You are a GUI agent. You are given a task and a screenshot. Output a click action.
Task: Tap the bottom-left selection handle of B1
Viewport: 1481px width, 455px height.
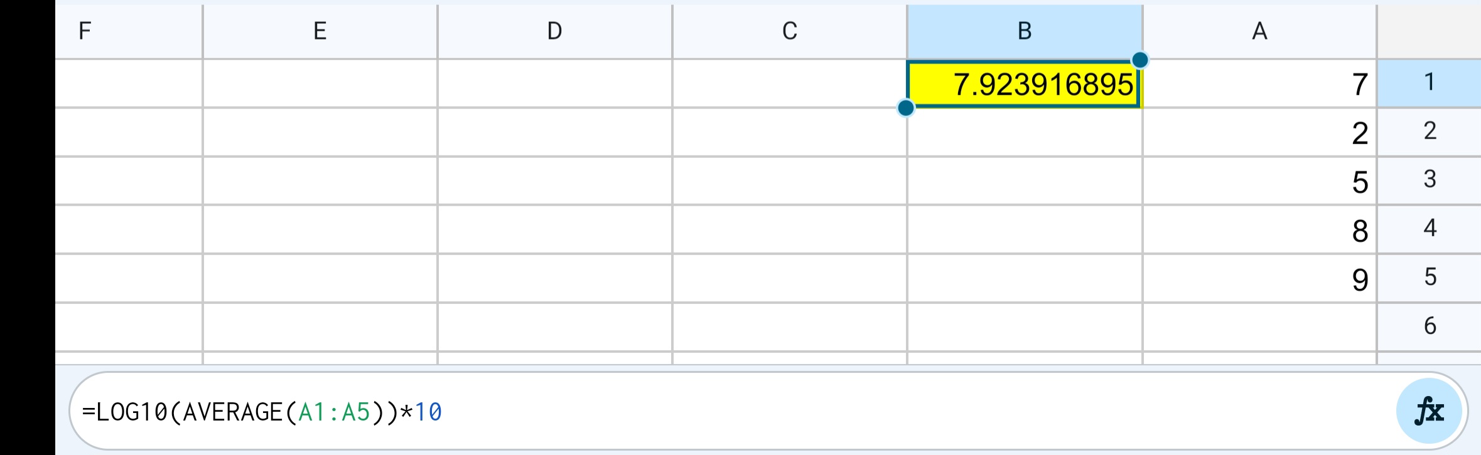click(x=905, y=108)
